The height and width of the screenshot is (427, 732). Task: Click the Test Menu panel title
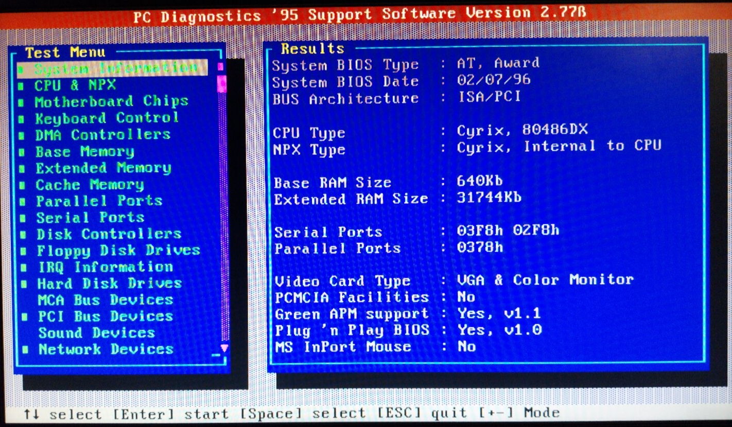pyautogui.click(x=65, y=52)
